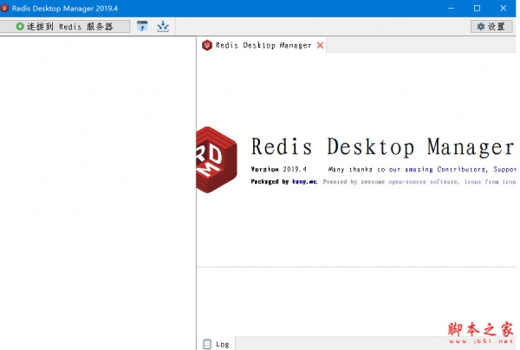520x350 pixels.
Task: Click the export connections icon
Action: click(163, 27)
